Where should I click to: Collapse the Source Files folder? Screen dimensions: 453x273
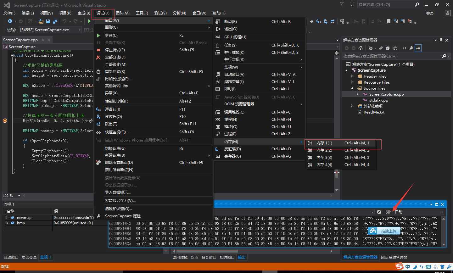(x=352, y=88)
